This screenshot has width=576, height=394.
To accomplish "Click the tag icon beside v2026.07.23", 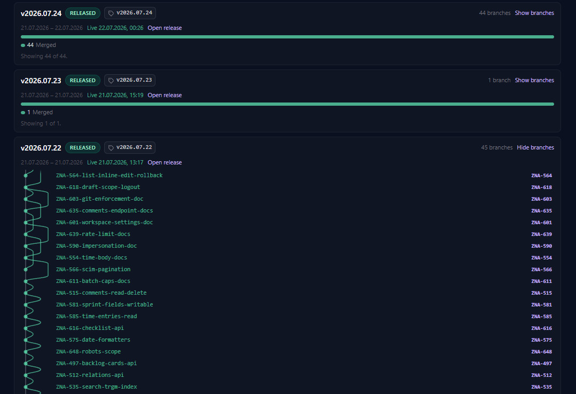I will [111, 81].
